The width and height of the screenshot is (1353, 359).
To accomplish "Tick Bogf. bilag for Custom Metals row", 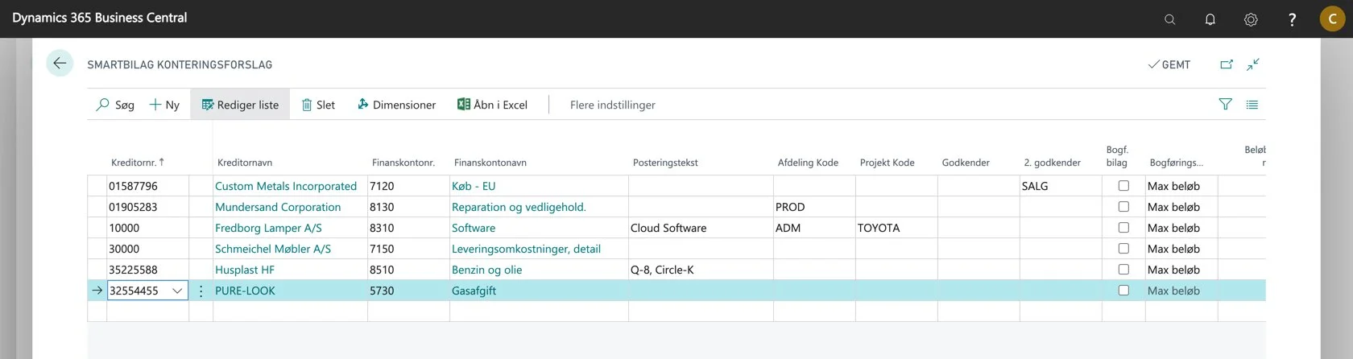I will click(x=1123, y=186).
